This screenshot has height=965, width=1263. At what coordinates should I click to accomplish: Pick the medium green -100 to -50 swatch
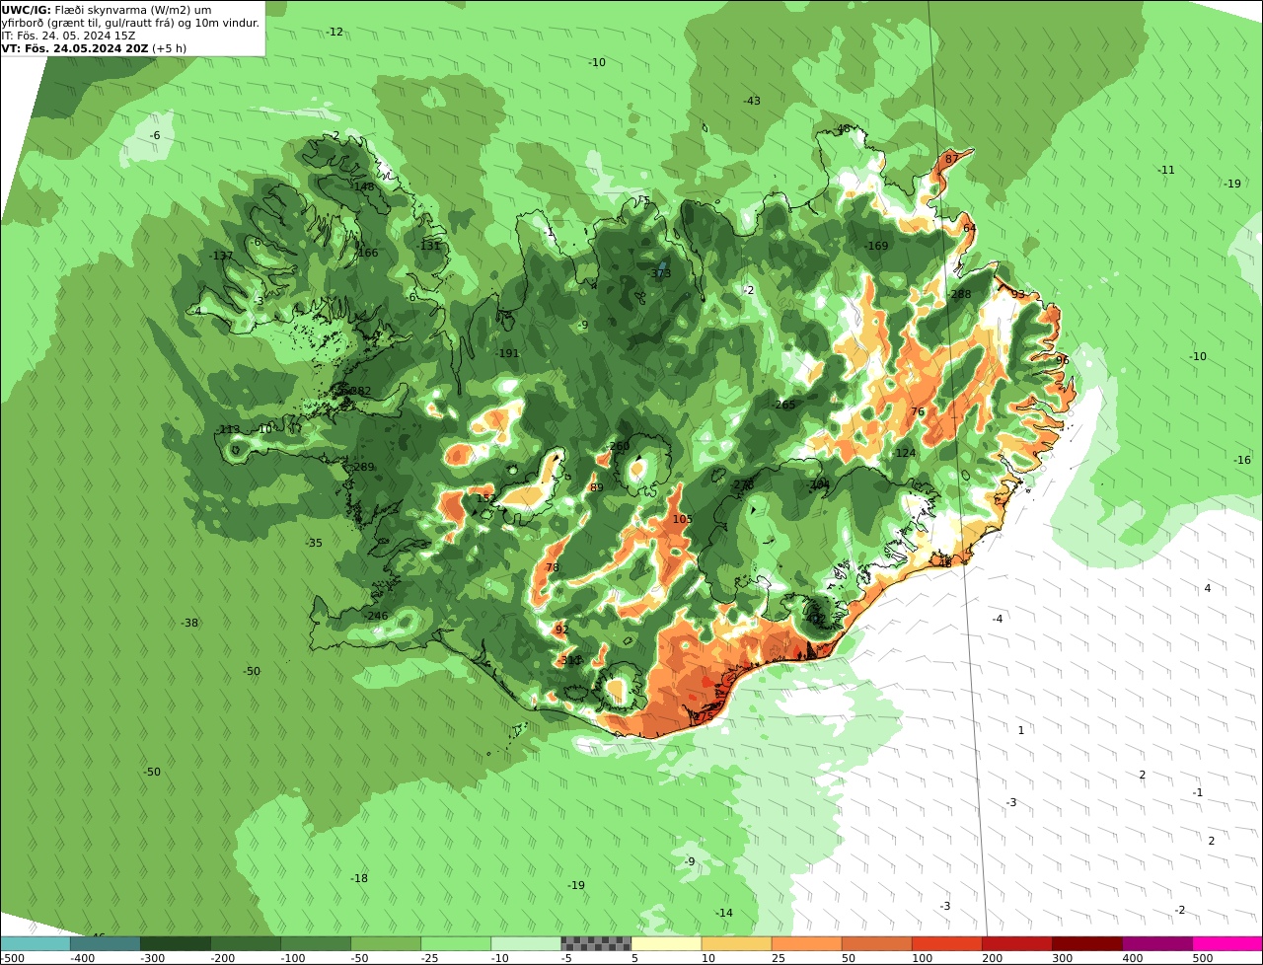tap(316, 943)
